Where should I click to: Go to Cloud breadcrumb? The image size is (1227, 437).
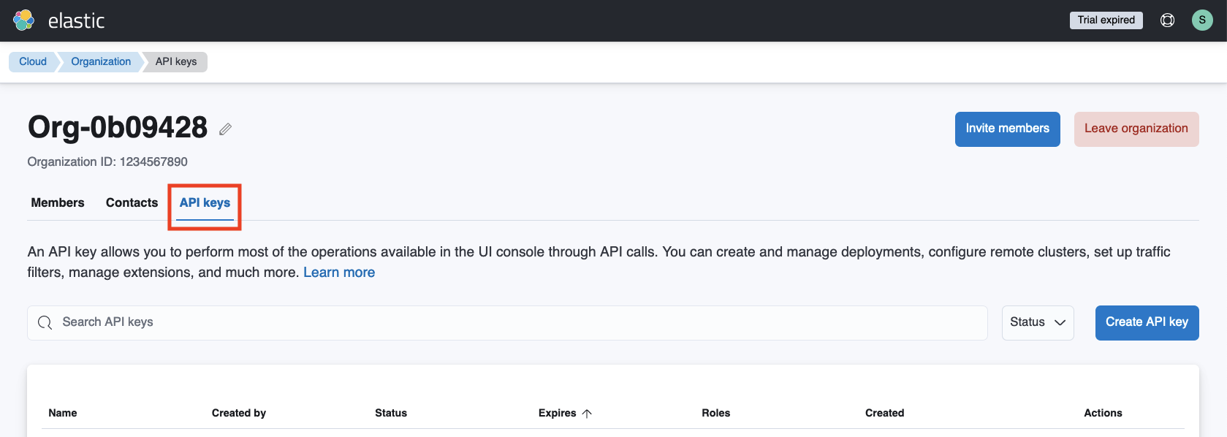(33, 61)
